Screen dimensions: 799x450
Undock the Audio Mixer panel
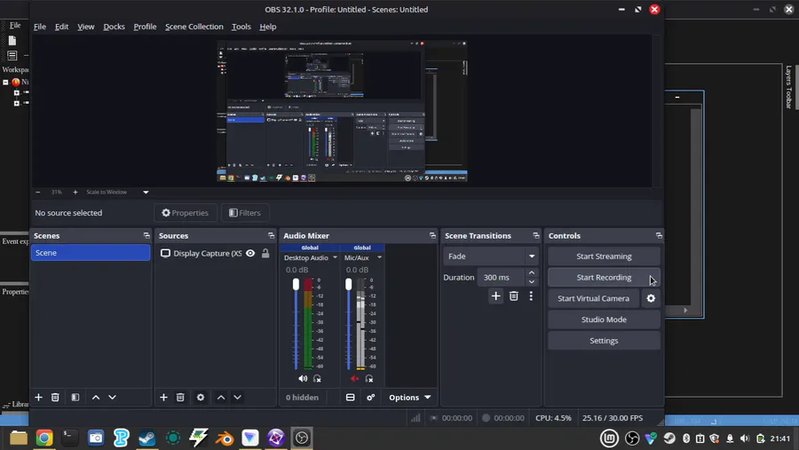[x=432, y=235]
